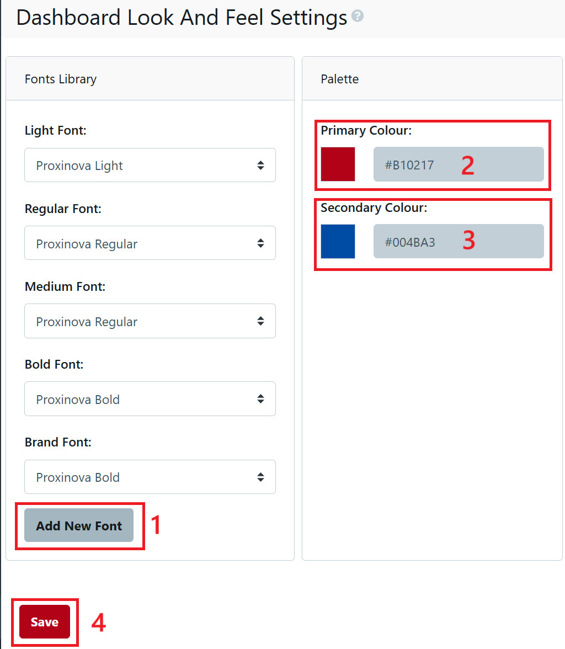Click the Brand Font label
565x649 pixels.
pyautogui.click(x=58, y=442)
